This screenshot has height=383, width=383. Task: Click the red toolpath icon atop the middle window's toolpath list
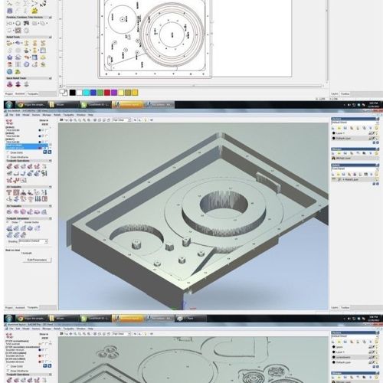pos(9,122)
